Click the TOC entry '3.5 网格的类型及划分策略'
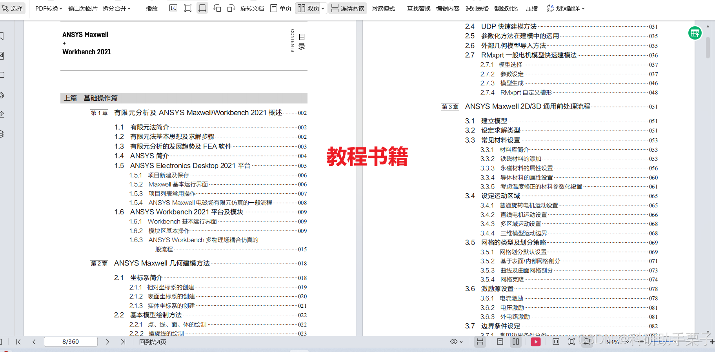The height and width of the screenshot is (352, 715). click(x=561, y=243)
